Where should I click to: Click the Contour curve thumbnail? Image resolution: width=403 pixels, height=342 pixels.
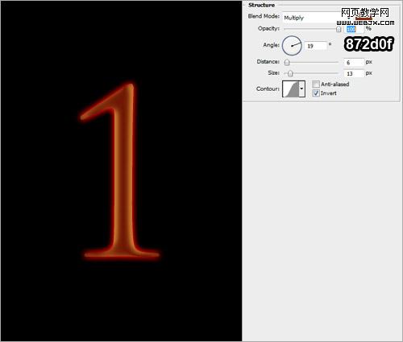coord(291,89)
